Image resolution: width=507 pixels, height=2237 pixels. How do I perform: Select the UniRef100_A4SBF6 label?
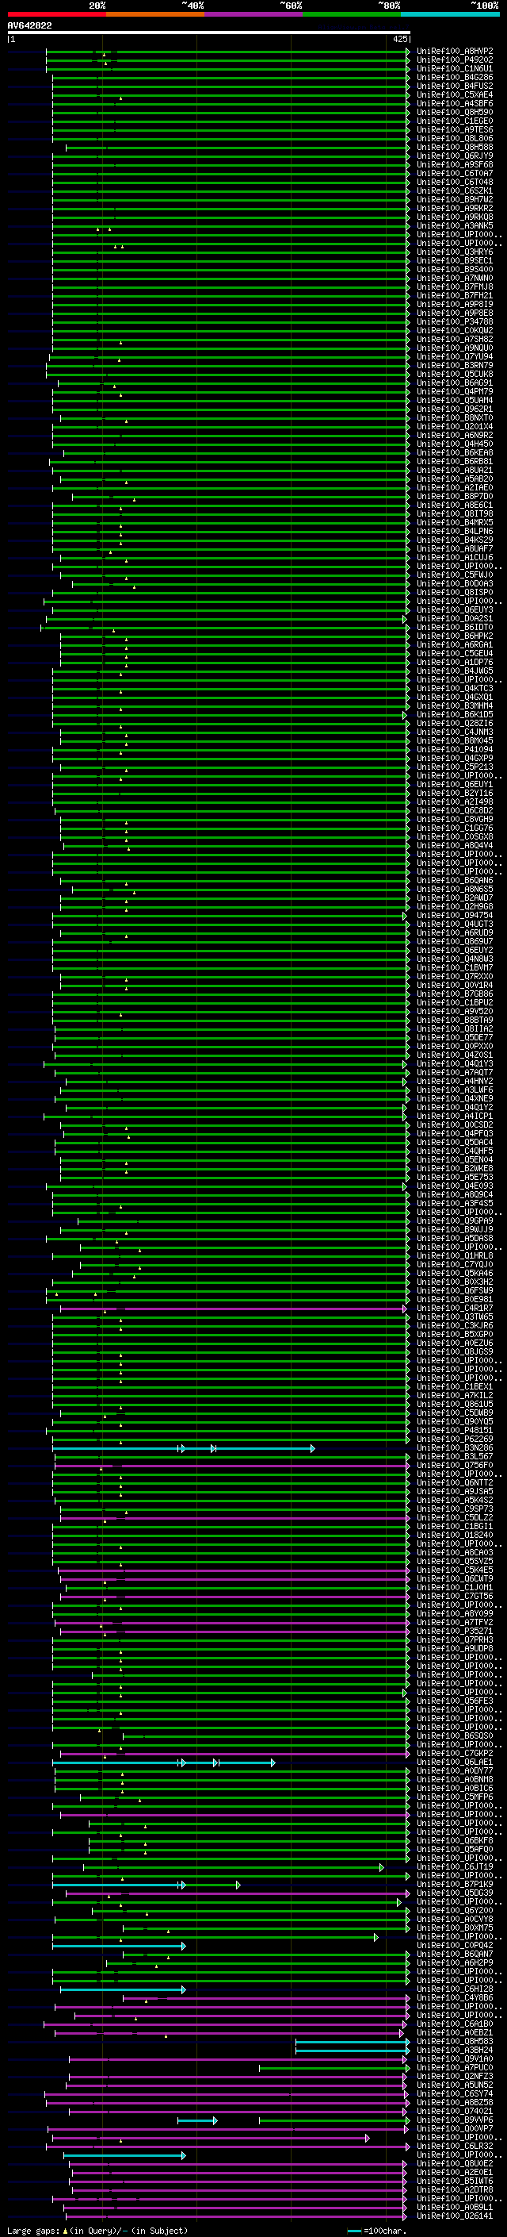click(x=454, y=103)
